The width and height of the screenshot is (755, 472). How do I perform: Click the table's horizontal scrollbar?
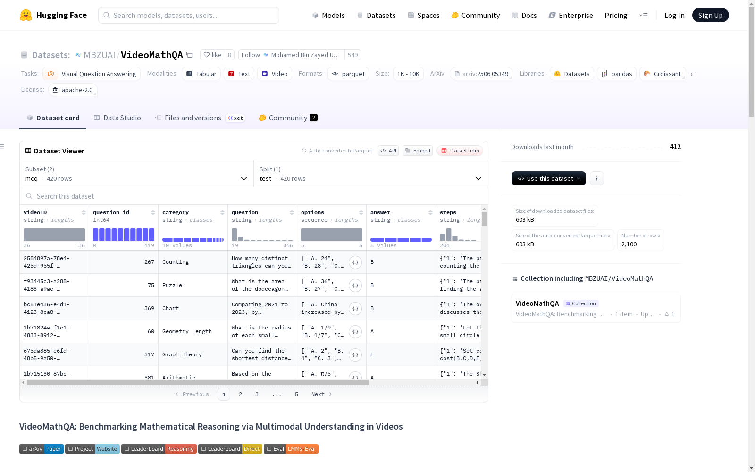tap(198, 382)
